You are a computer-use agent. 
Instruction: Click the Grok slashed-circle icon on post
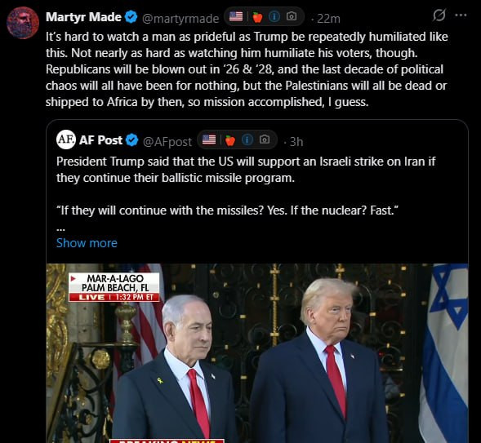[439, 15]
